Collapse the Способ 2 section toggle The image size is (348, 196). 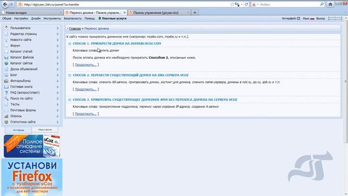(x=70, y=75)
